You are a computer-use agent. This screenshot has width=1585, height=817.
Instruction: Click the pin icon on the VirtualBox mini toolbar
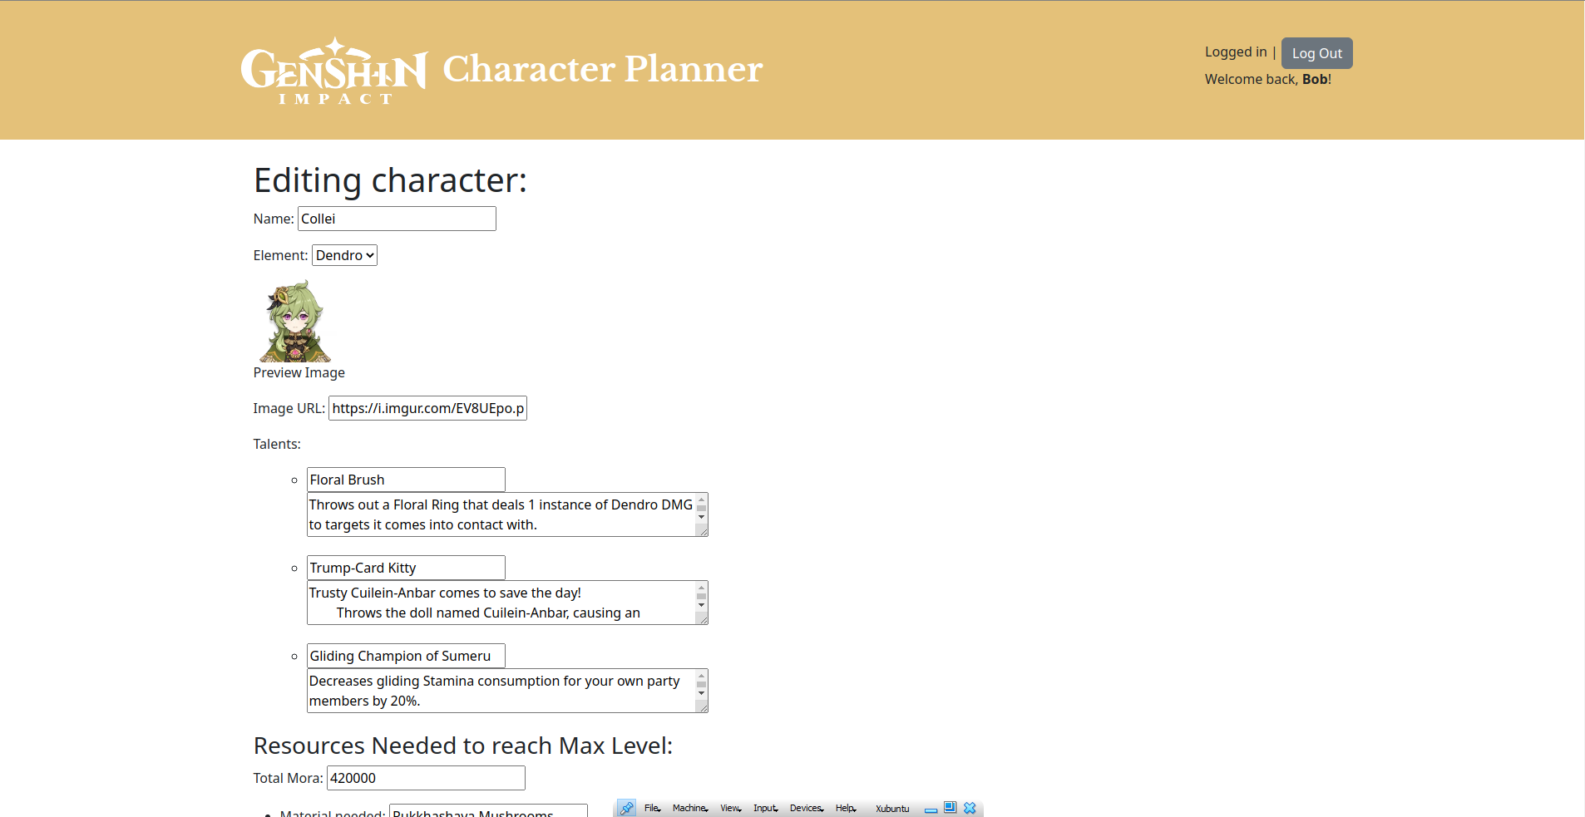[625, 807]
